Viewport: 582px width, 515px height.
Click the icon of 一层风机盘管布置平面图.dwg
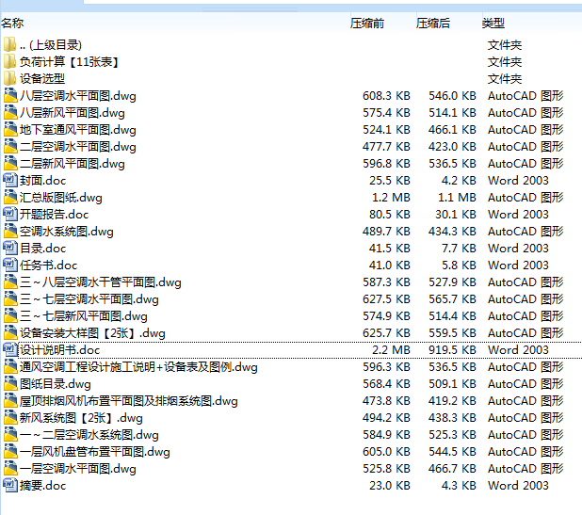[10, 452]
